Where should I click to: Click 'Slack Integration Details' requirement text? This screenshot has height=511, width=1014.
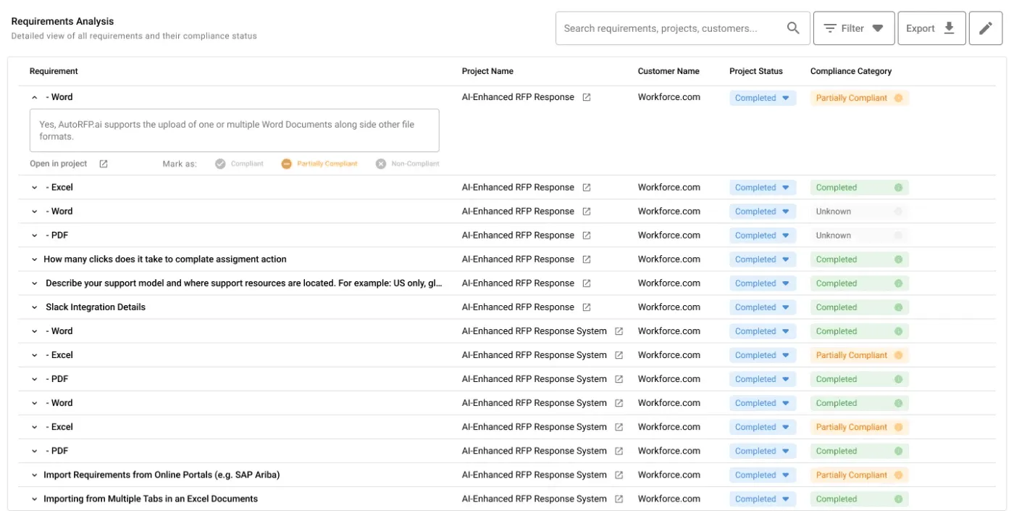[96, 307]
